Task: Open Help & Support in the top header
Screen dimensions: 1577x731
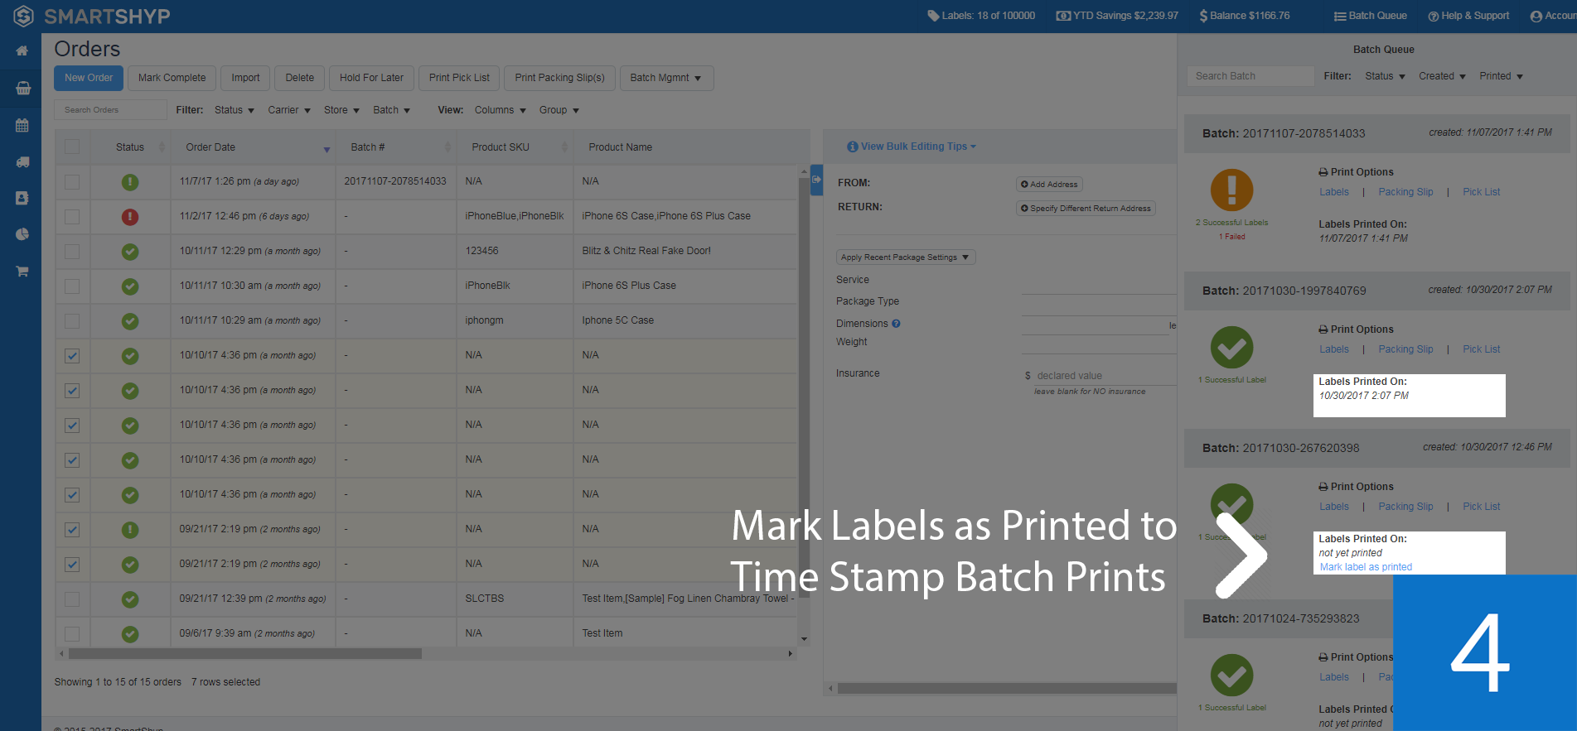Action: tap(1468, 16)
